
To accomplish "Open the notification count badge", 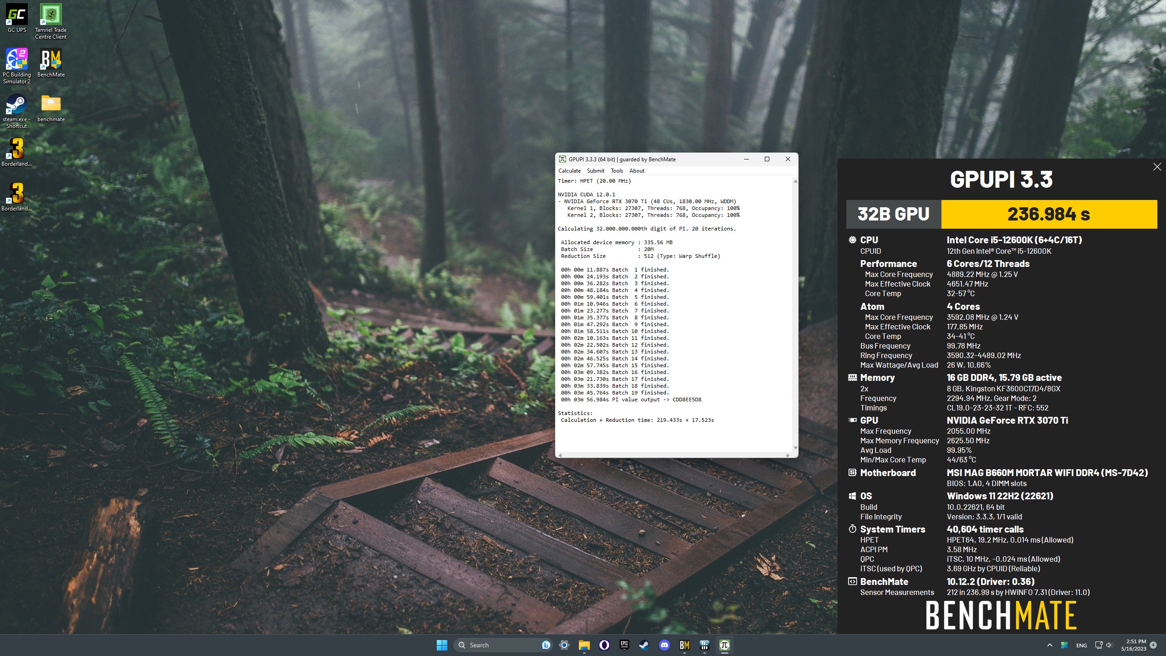I will [x=1153, y=645].
